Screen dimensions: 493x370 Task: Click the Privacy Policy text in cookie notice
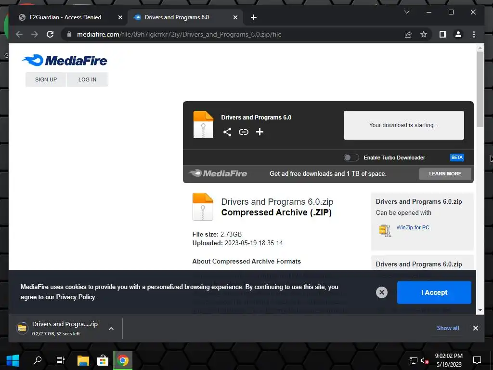pos(77,297)
